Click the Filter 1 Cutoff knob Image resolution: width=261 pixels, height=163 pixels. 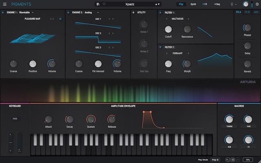coord(168,29)
